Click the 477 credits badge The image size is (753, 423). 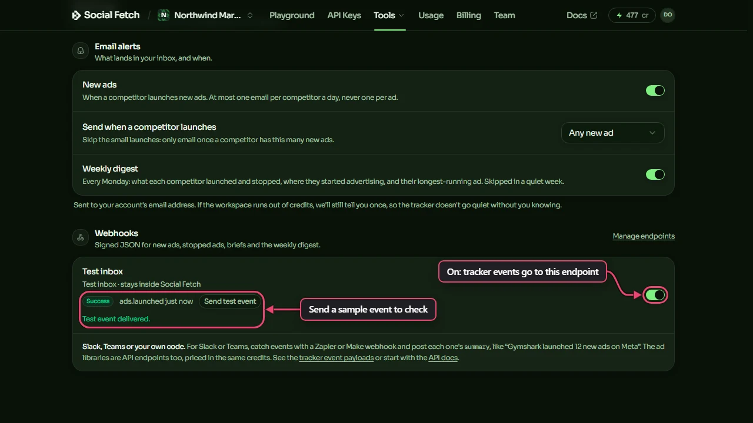632,15
